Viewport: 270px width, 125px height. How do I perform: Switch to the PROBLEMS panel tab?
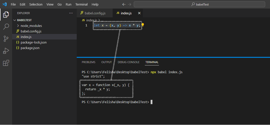pyautogui.click(x=89, y=62)
